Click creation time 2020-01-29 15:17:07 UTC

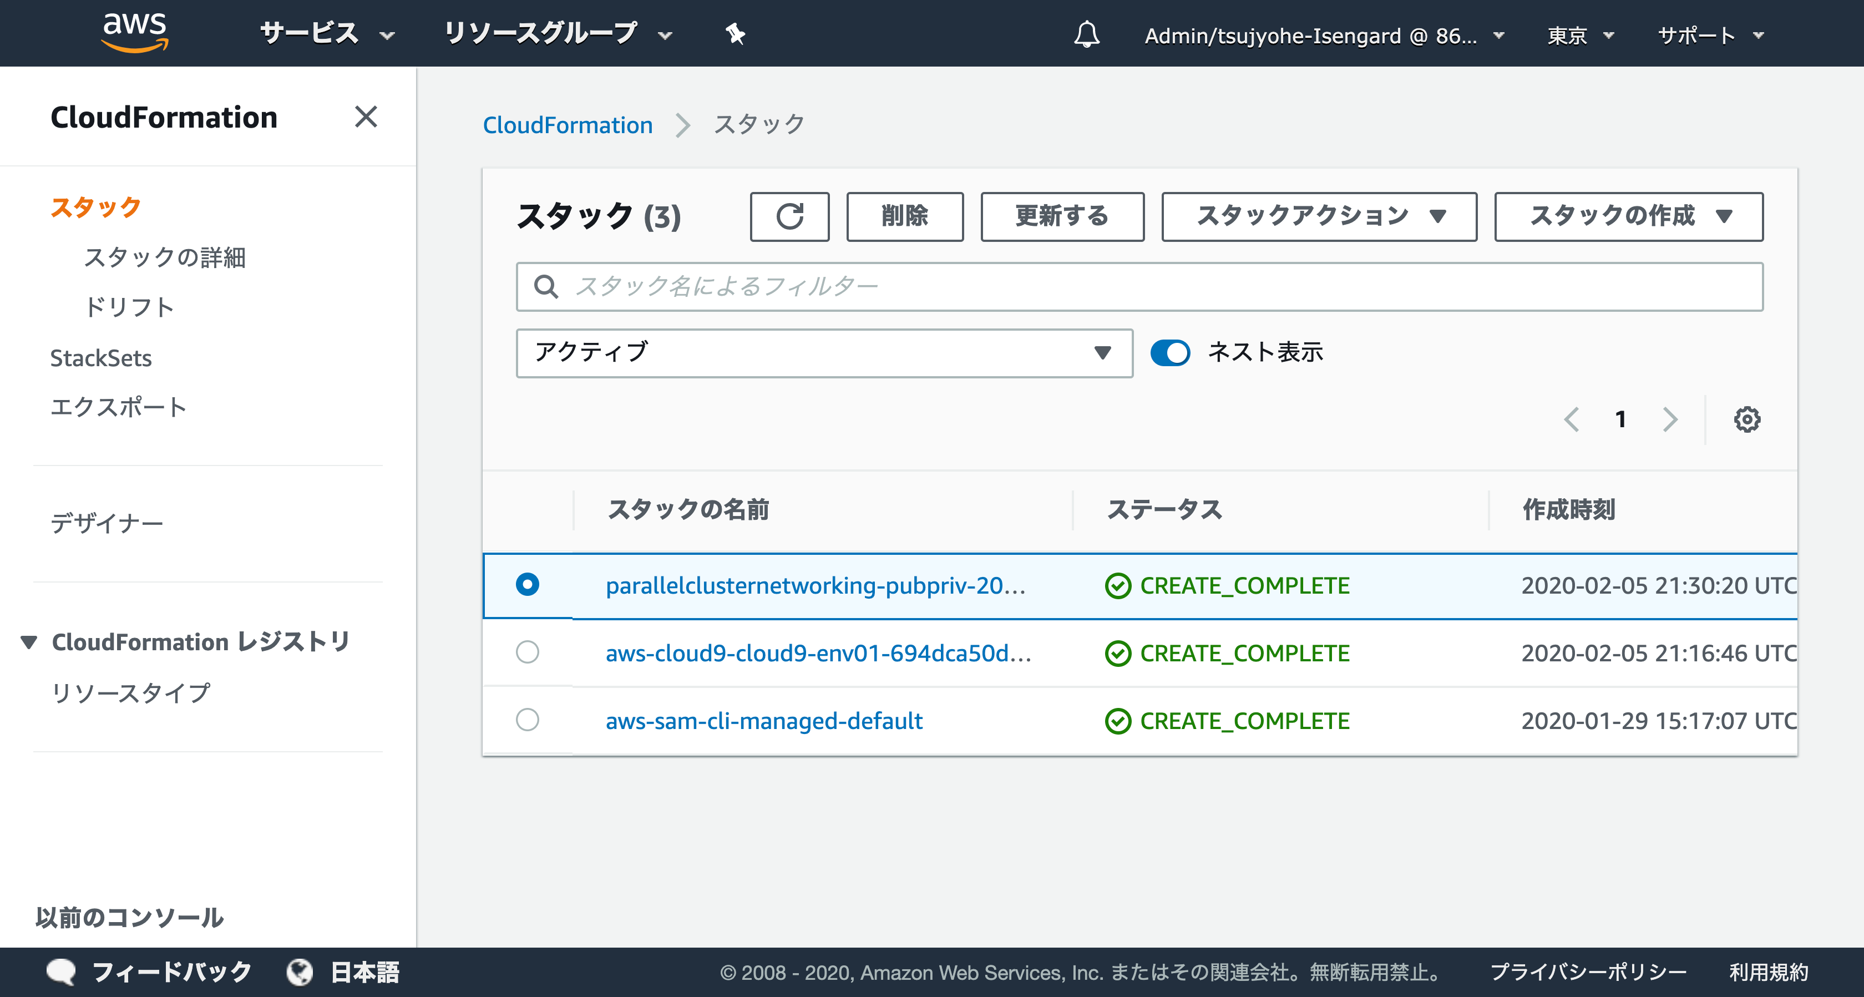tap(1659, 721)
